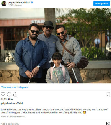Screen dimensions: 111x125
Task: Open the priyadarshan.official caption username
Action: tap(12, 103)
